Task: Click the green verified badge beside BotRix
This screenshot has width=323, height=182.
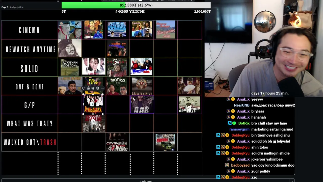Action: (234, 123)
